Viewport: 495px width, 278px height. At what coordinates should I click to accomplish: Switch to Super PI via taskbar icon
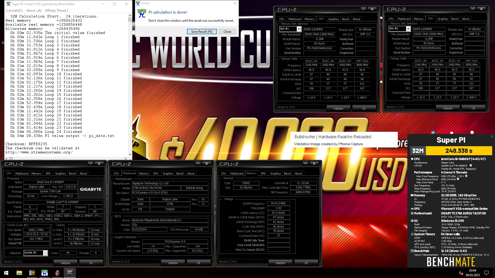point(44,273)
